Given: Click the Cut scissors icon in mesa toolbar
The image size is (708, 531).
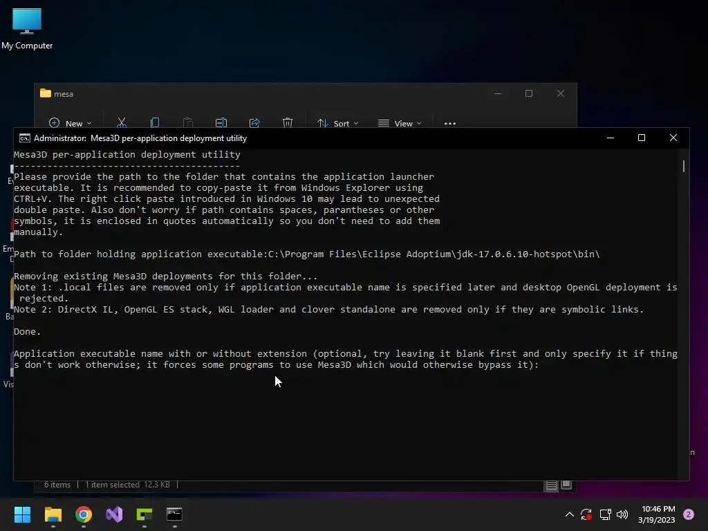Looking at the screenshot, I should tap(122, 123).
